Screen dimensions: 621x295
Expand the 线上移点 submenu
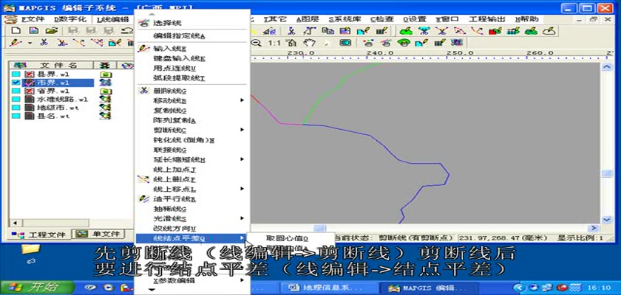click(x=191, y=189)
